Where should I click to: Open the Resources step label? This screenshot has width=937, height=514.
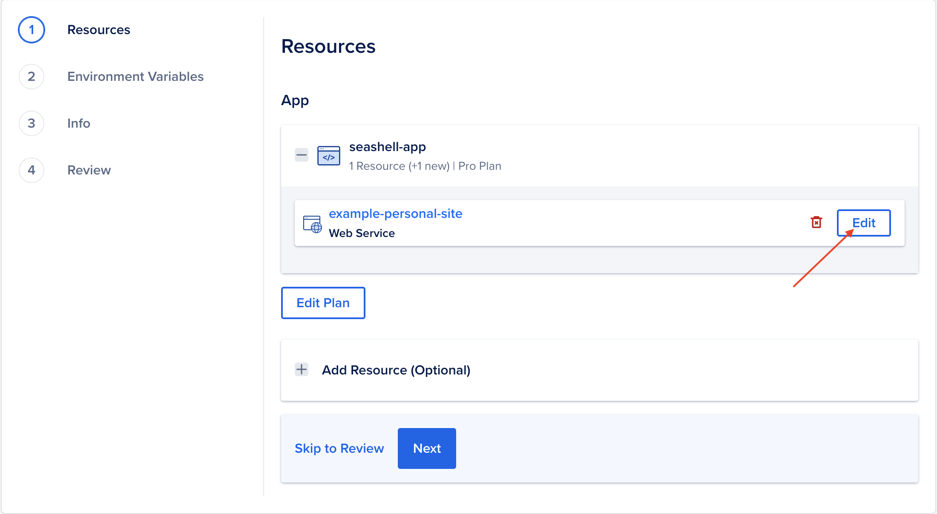pyautogui.click(x=99, y=30)
